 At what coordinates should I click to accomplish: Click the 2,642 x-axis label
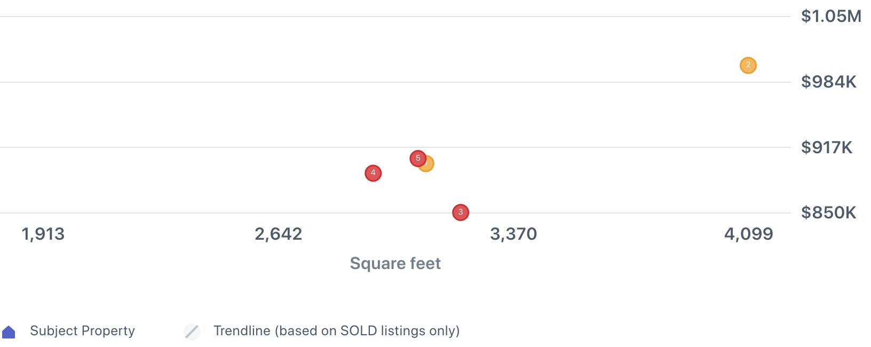coord(278,234)
